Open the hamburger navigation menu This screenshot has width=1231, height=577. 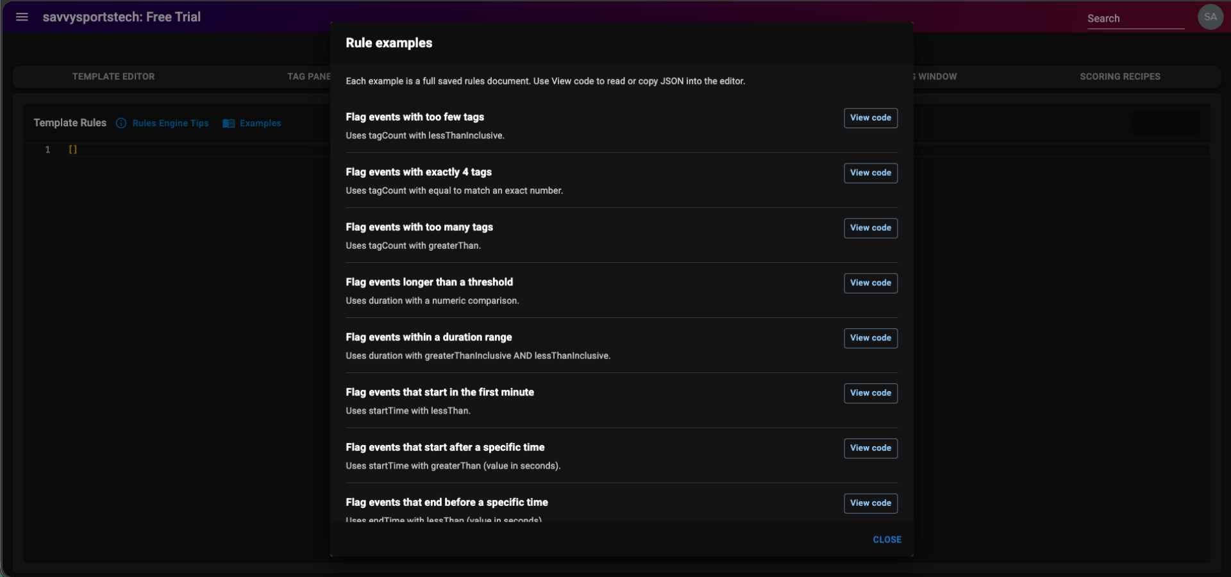click(x=22, y=17)
